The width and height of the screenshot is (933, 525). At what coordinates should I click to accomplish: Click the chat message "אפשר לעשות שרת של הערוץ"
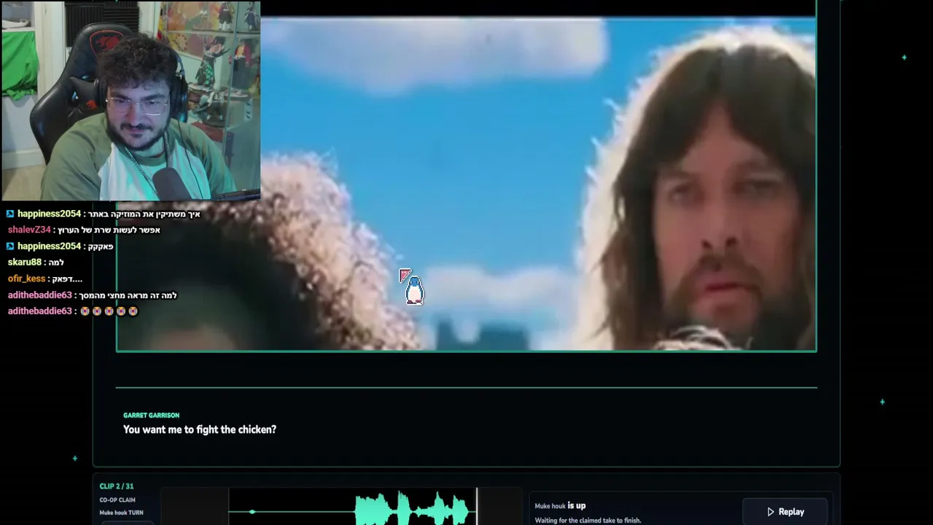(110, 230)
